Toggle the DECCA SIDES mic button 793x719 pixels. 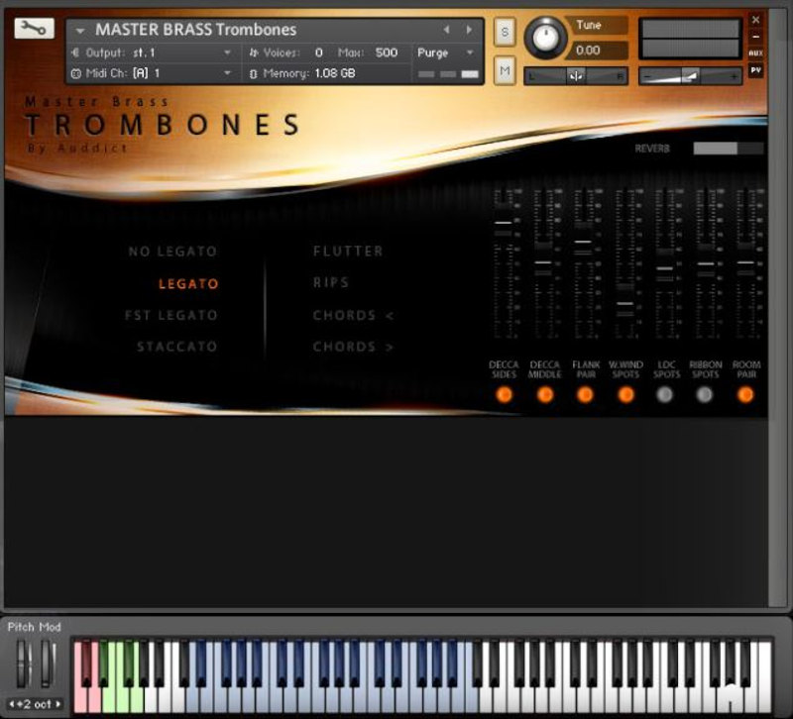tap(504, 394)
